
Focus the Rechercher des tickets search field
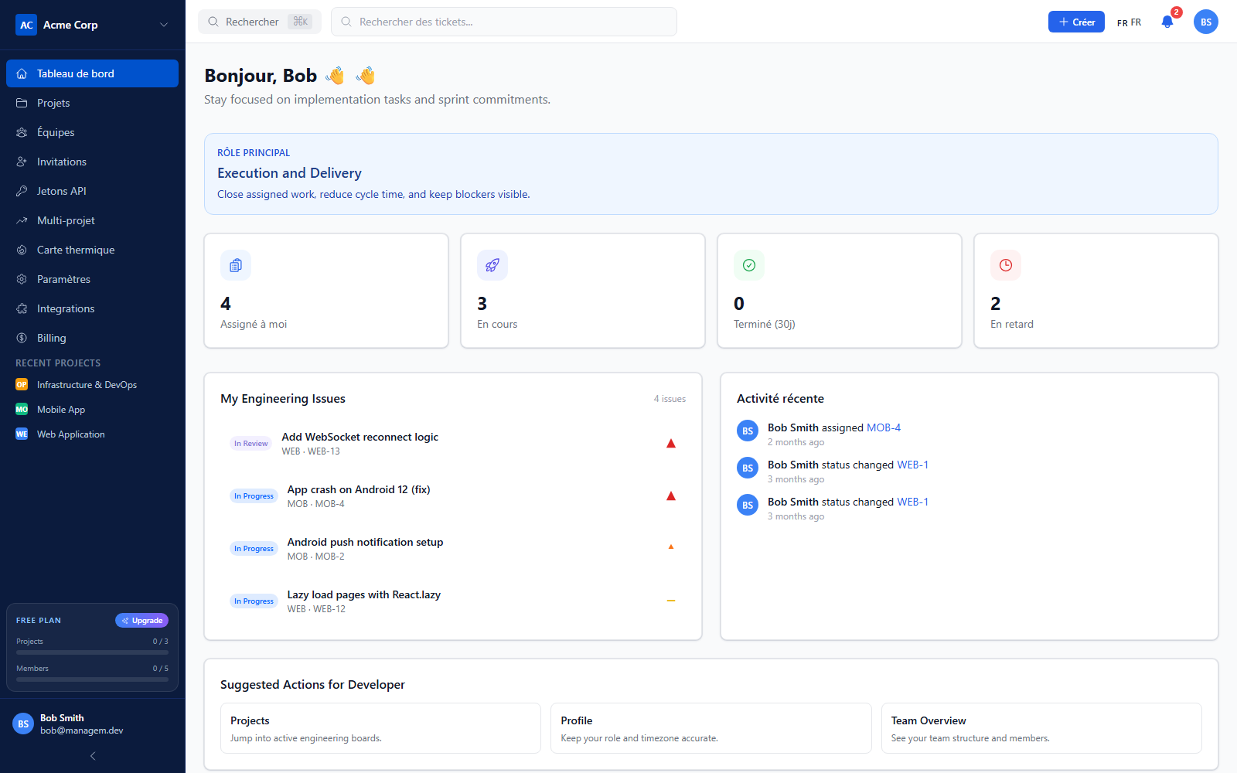coord(504,22)
